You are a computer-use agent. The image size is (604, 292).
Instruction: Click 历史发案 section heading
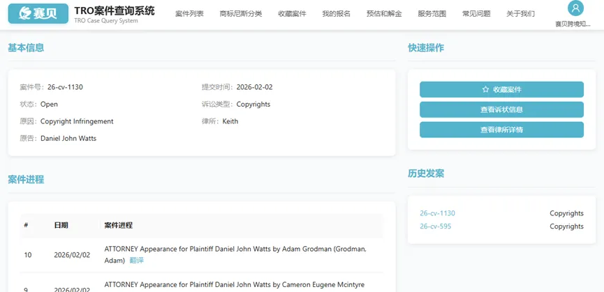coord(426,174)
